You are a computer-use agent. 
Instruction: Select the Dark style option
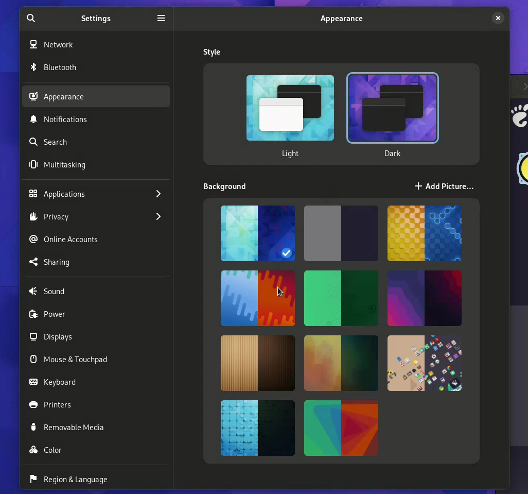393,108
